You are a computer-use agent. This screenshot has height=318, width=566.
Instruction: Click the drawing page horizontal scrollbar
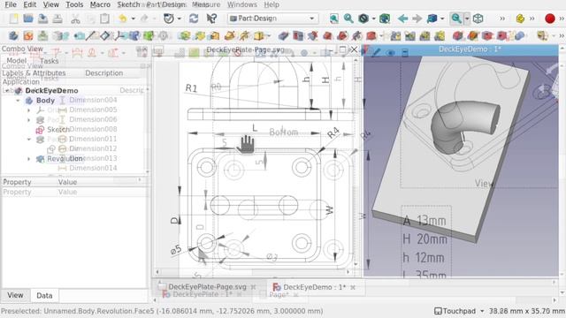(x=253, y=272)
